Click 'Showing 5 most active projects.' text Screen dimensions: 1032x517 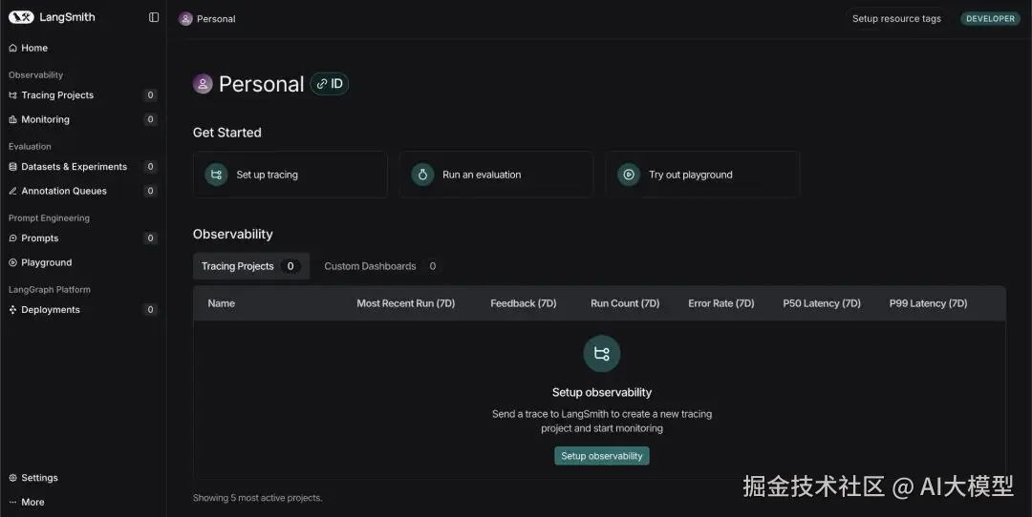pyautogui.click(x=257, y=498)
